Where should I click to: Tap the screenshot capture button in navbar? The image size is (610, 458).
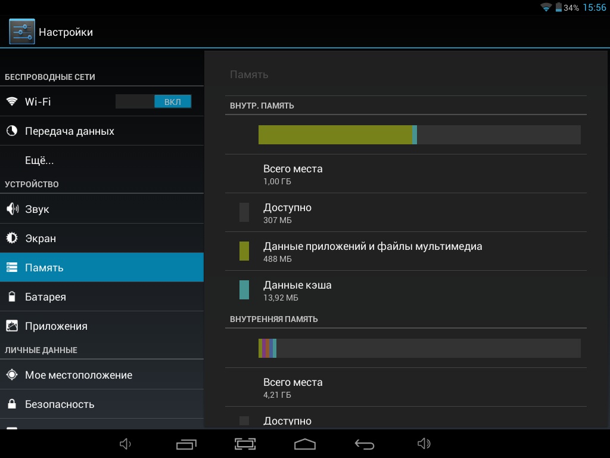(x=245, y=444)
